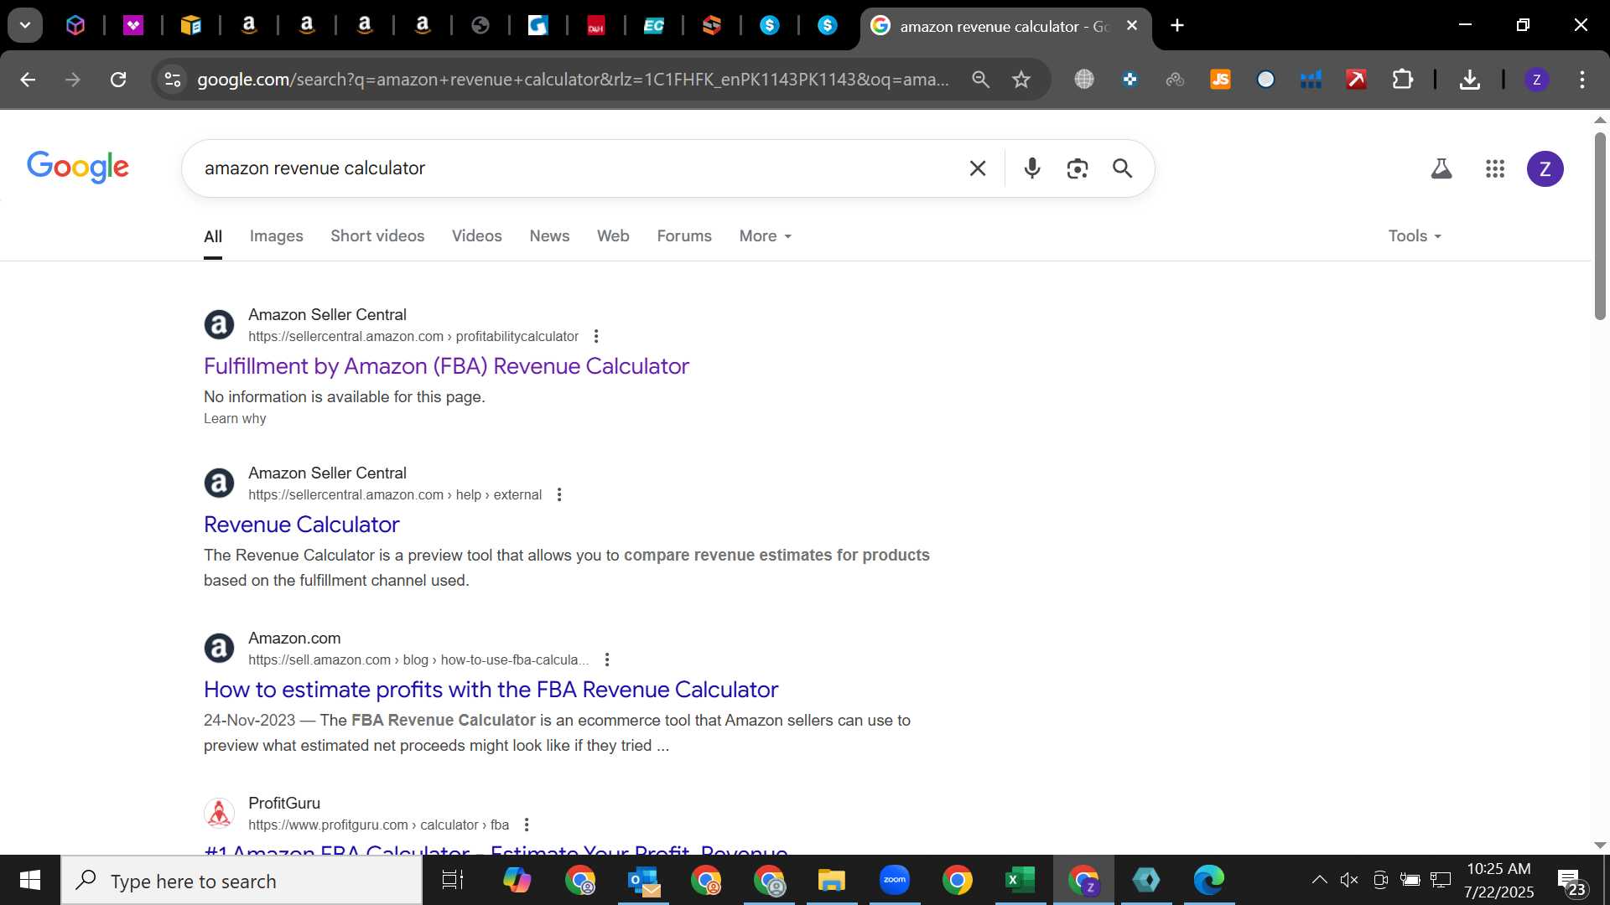Switch to Images results tab

tap(276, 236)
